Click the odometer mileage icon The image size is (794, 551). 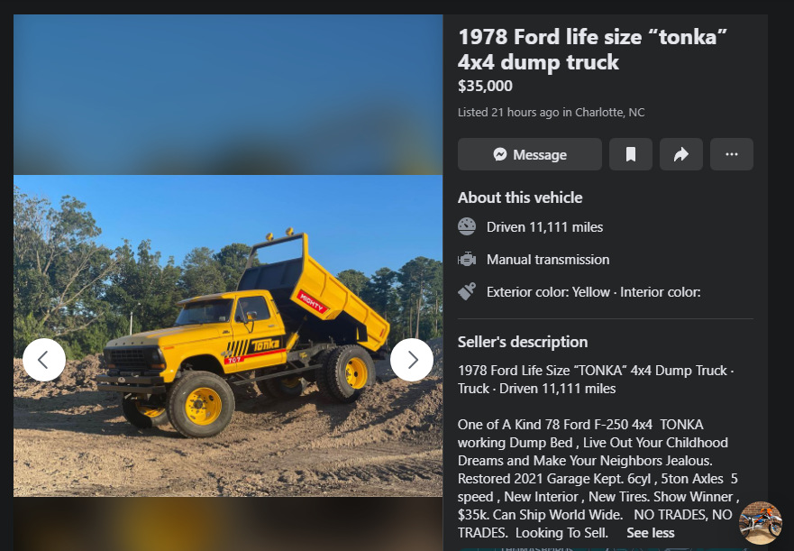[467, 226]
